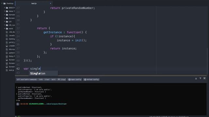The width and height of the screenshot is (209, 117).
Task: Click the terminal panel up-arrow icon
Action: click(x=196, y=78)
